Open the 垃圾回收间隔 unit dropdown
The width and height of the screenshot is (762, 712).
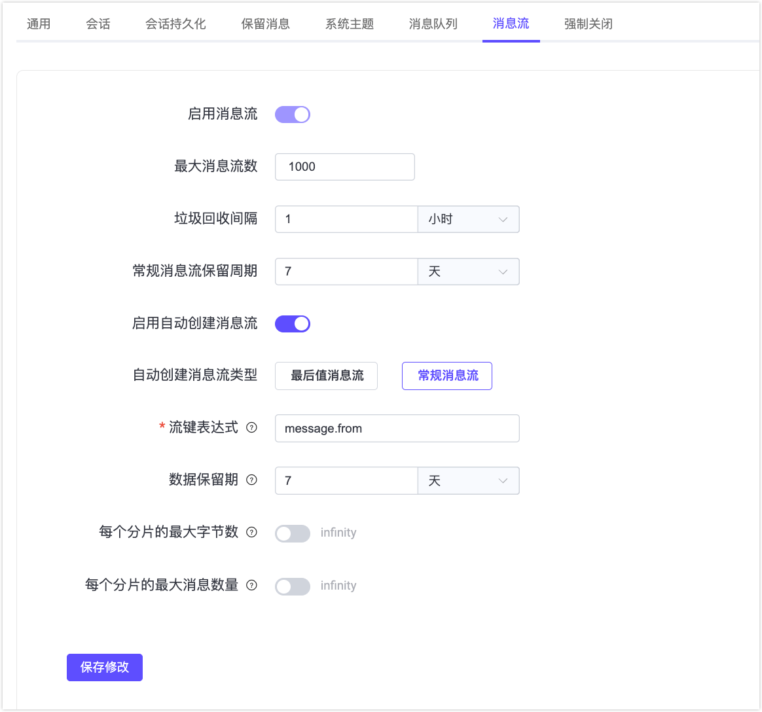(468, 219)
